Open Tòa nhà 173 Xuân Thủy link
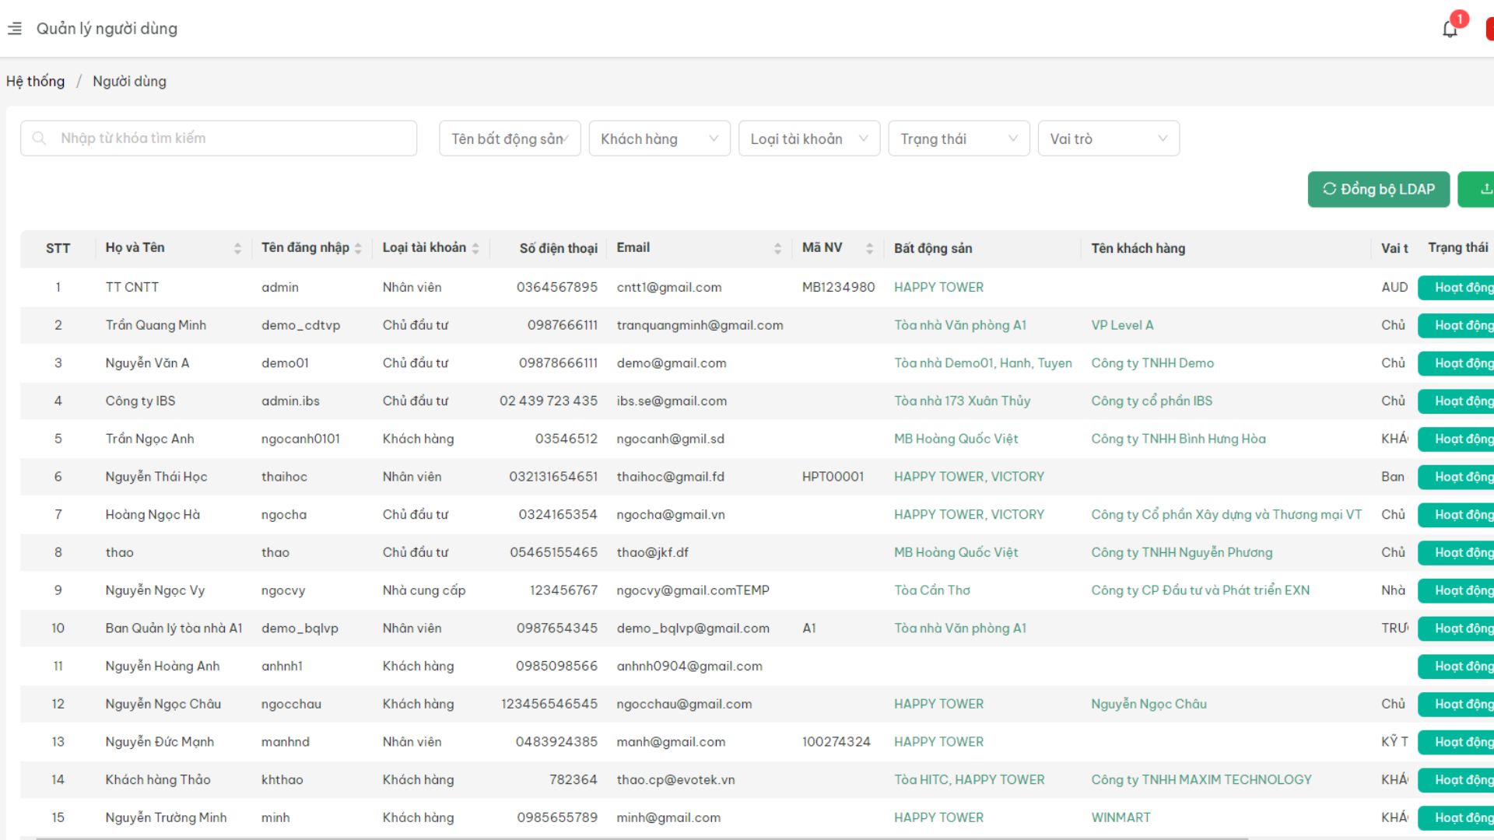 click(962, 401)
